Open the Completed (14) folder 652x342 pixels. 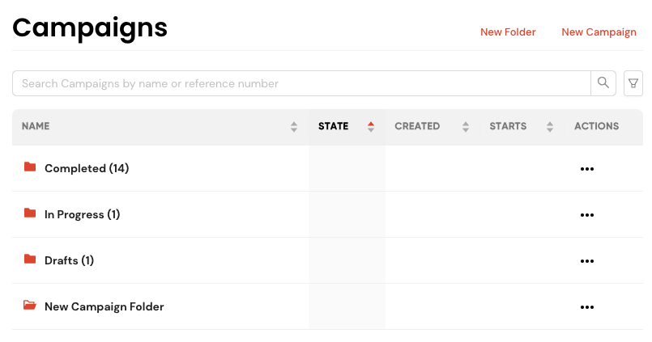click(87, 168)
